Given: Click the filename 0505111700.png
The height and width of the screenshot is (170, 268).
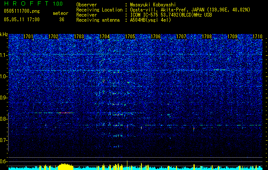Looking at the screenshot, I should coord(22,11).
